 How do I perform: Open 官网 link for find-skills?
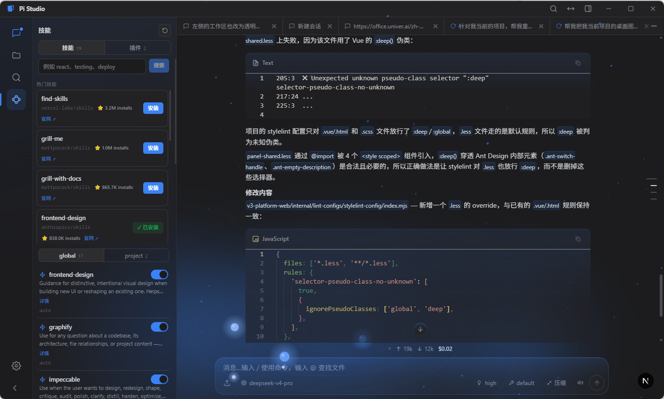click(x=49, y=119)
